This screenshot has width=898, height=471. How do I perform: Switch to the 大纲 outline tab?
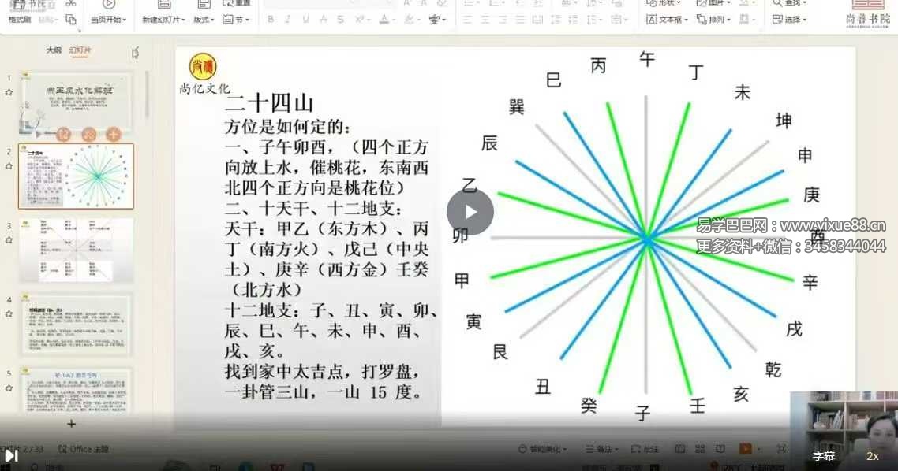tap(54, 50)
